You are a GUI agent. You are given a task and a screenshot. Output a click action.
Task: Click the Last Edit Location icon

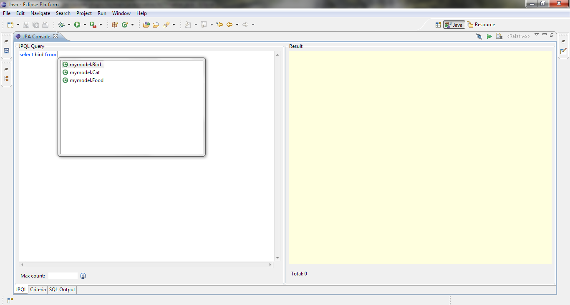coord(219,25)
